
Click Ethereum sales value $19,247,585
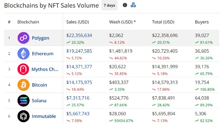[x=79, y=51]
